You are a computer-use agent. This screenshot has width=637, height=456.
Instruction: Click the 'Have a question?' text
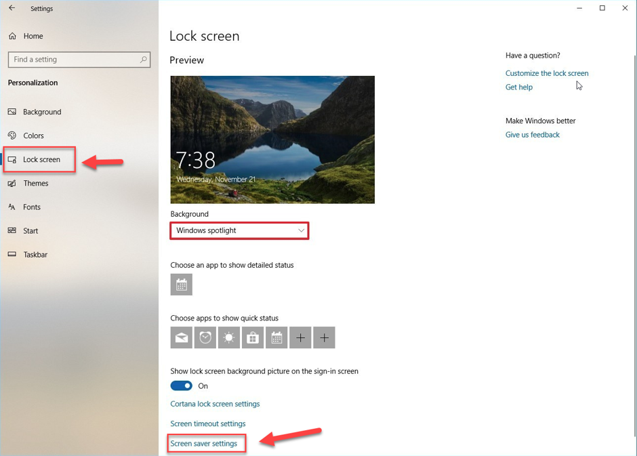pyautogui.click(x=533, y=56)
